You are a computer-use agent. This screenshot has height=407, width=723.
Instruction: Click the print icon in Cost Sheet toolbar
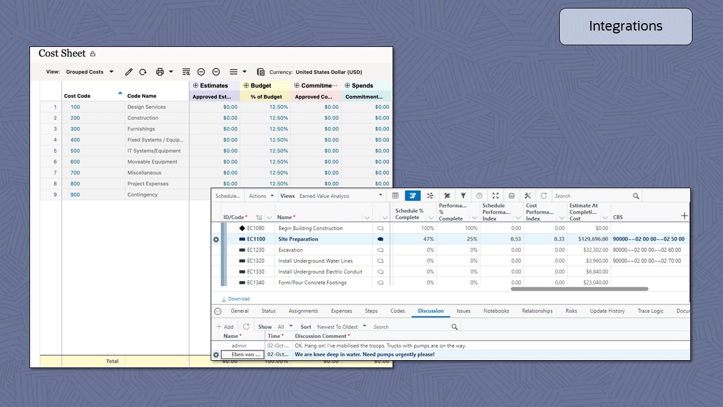[x=160, y=72]
